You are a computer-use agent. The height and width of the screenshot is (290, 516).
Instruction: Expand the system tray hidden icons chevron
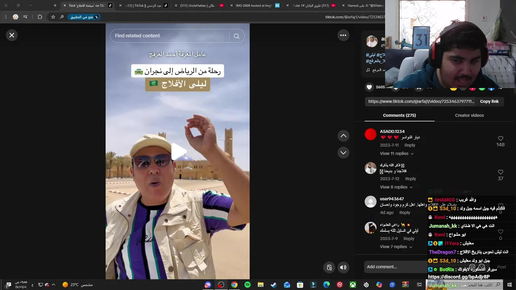pos(53,285)
